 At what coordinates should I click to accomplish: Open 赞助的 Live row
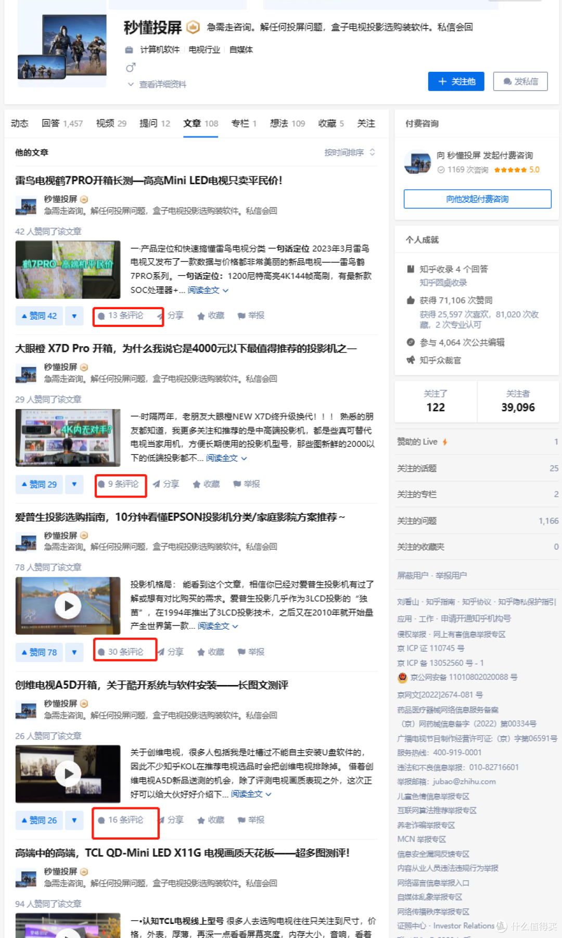(x=477, y=442)
